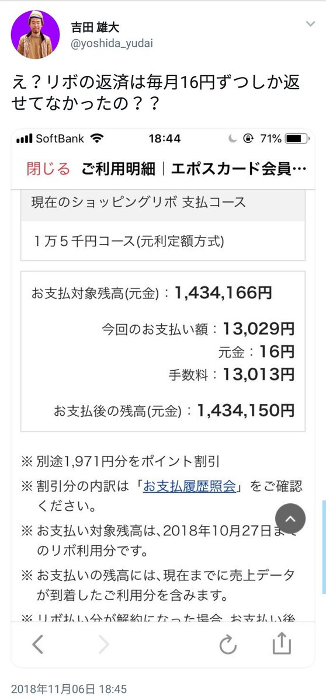This screenshot has width=326, height=700.
Task: Tap the rotation lock status icon
Action: coord(248,139)
